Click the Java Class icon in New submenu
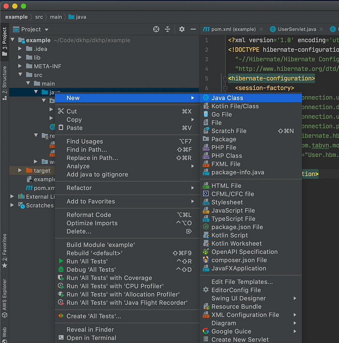 (206, 98)
